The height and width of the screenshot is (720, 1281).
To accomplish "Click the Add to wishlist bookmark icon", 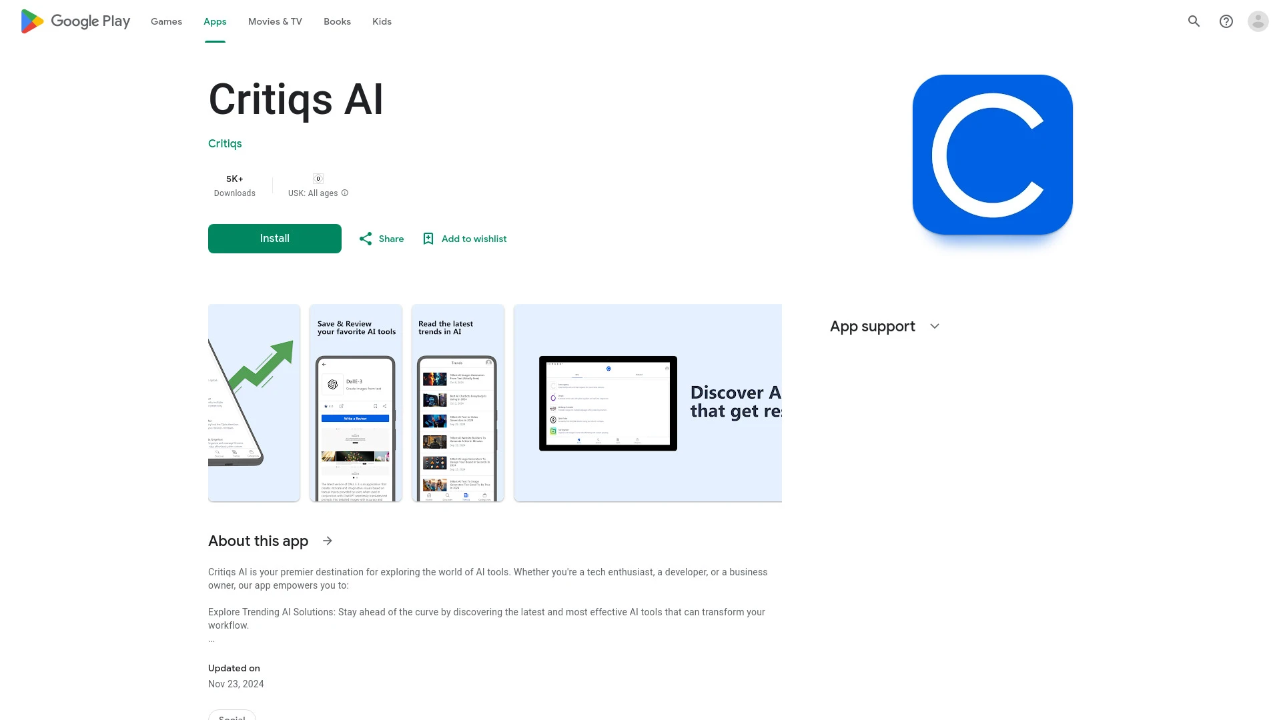I will tap(428, 238).
